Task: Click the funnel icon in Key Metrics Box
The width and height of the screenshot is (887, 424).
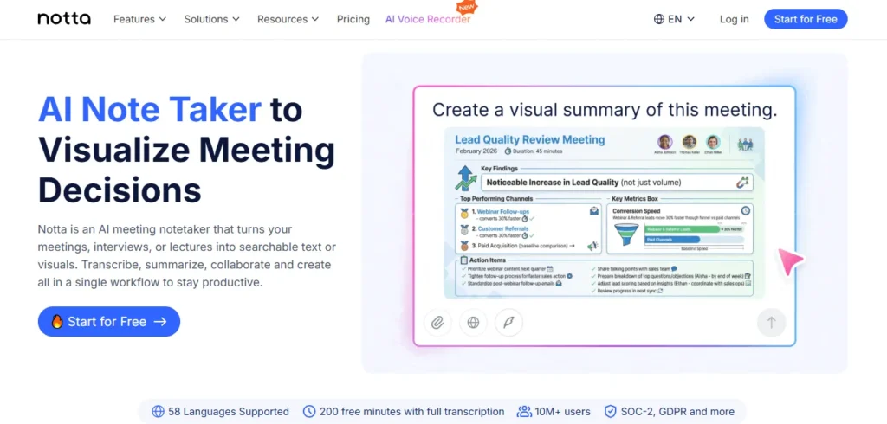Action: (x=626, y=233)
